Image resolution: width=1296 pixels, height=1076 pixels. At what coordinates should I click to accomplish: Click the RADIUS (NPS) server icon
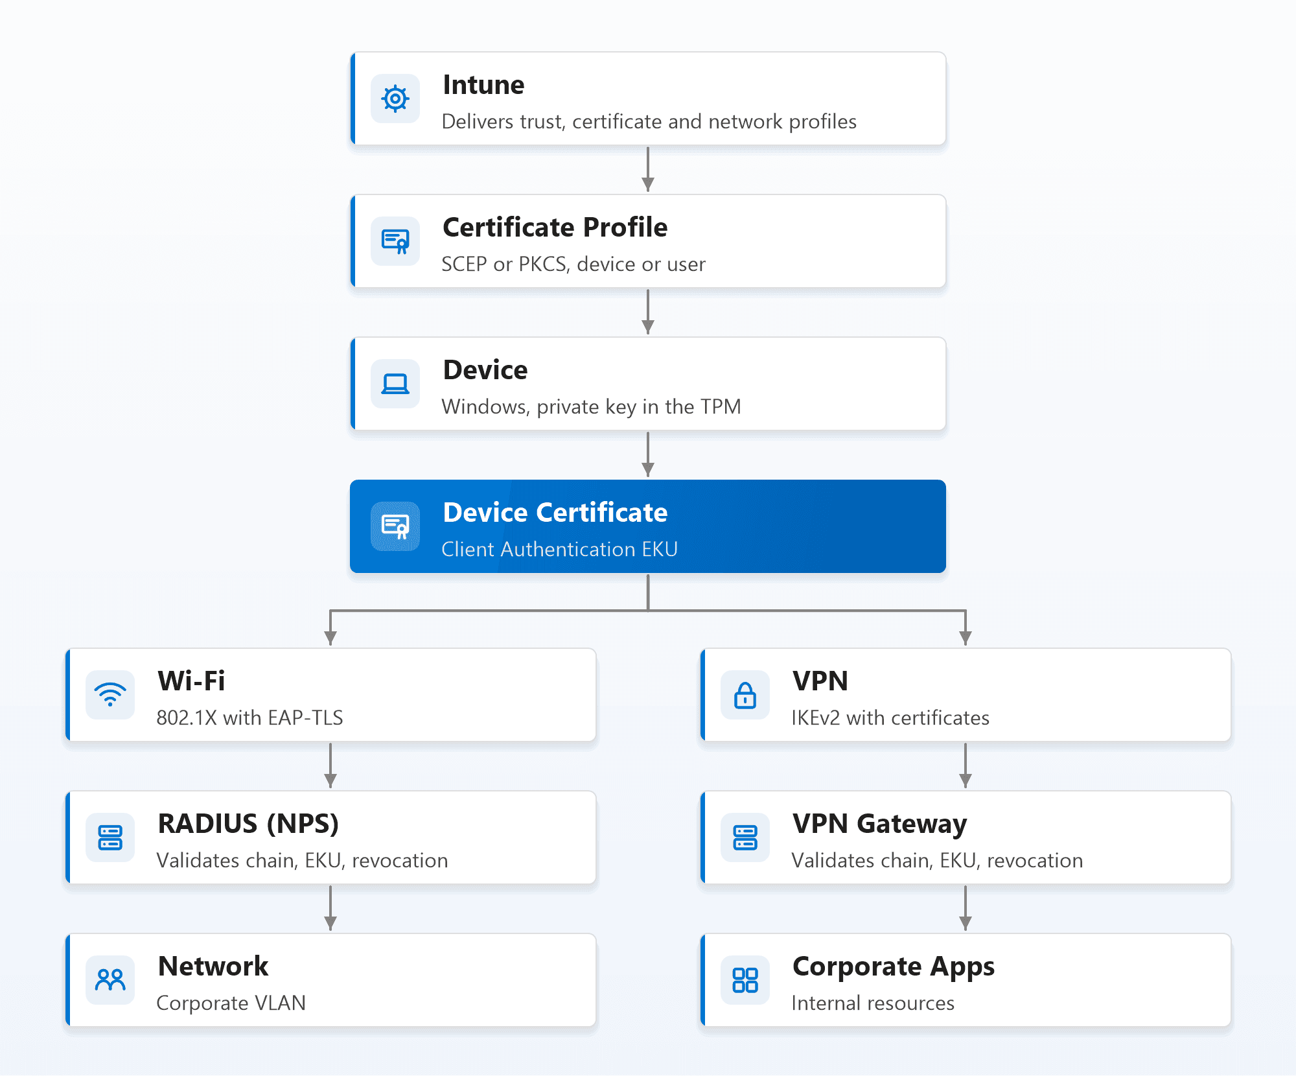(110, 837)
